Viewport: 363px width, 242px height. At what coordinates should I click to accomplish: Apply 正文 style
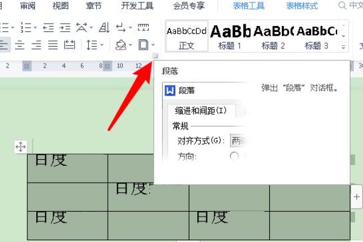pyautogui.click(x=186, y=36)
